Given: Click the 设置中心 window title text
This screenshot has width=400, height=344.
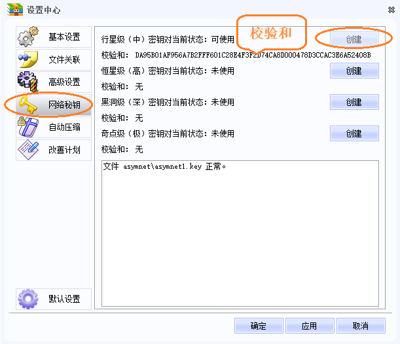Looking at the screenshot, I should 44,9.
